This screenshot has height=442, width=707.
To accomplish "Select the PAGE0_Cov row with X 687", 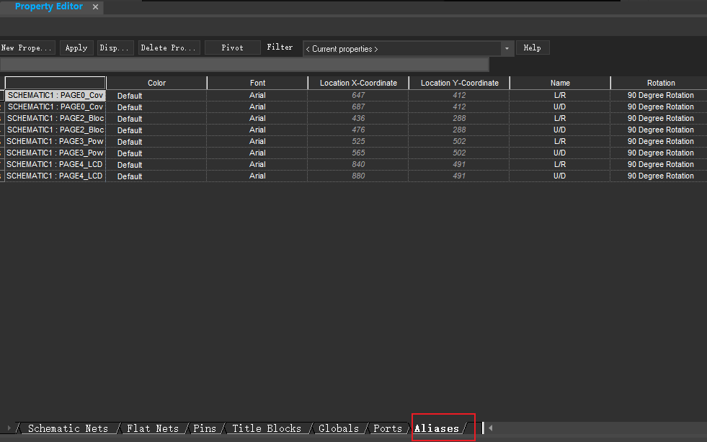I will point(55,107).
